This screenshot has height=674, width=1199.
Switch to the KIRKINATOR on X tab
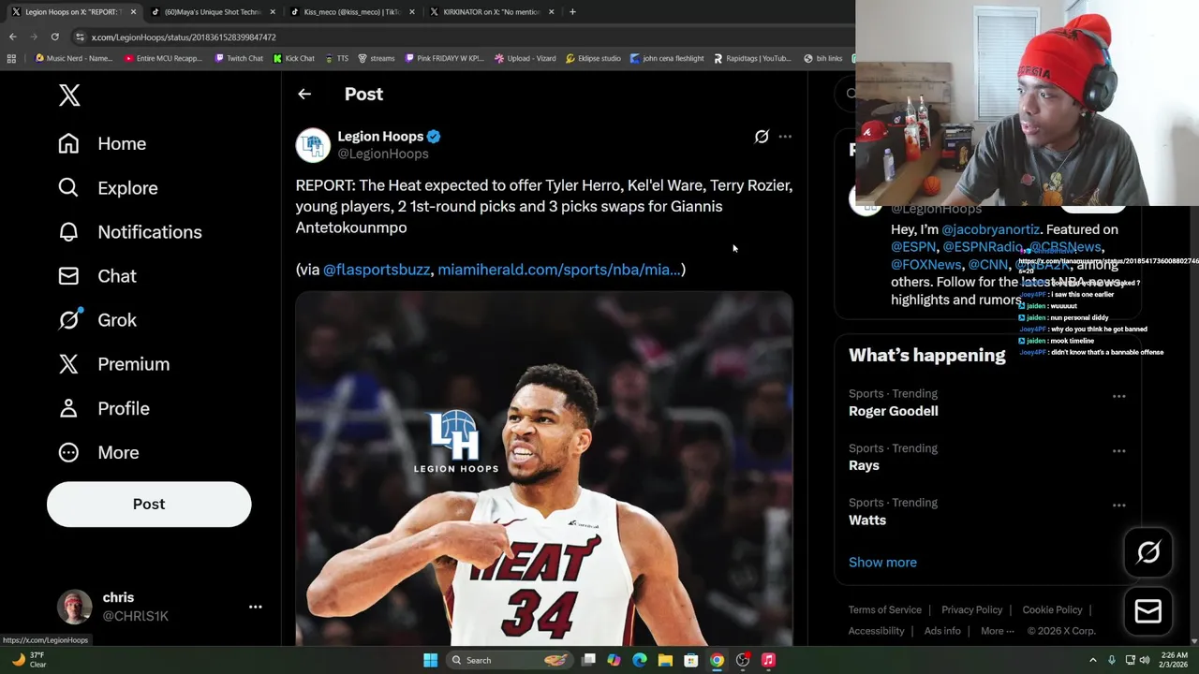tap(491, 12)
